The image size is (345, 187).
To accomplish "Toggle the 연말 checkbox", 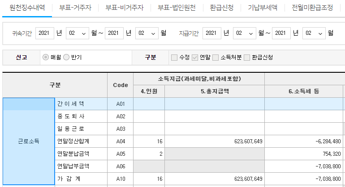I will 195,57.
